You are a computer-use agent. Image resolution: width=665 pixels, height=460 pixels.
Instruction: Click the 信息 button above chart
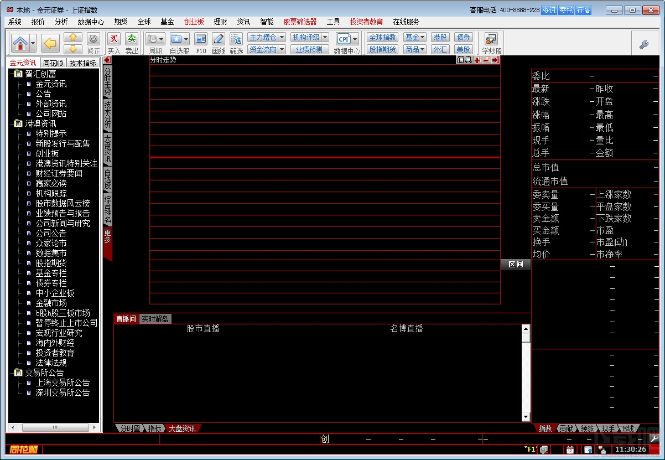coord(464,60)
